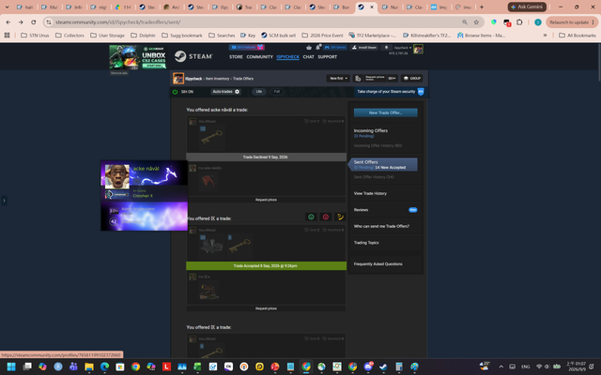This screenshot has height=375, width=601.
Task: Go to Item Inventory breadcrumb link
Action: [x=217, y=79]
